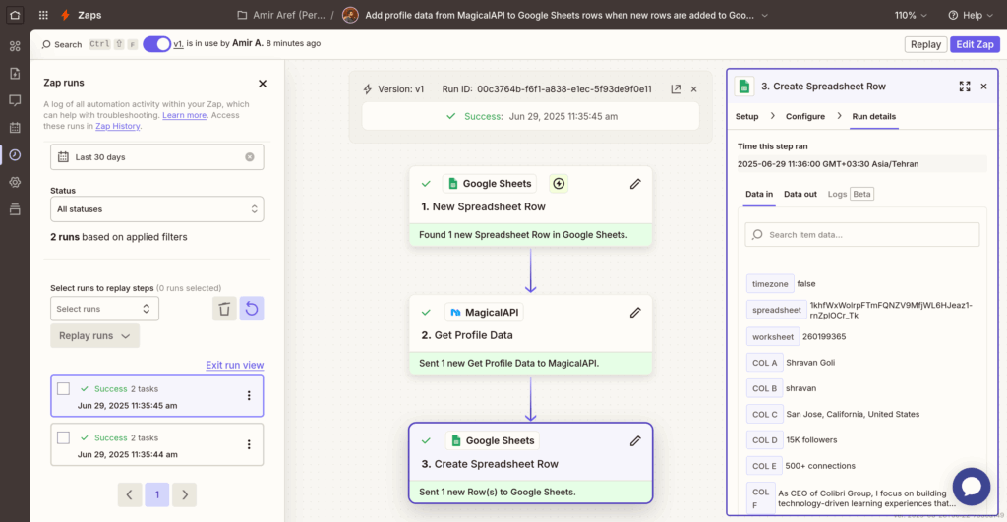Open the Zapier home icon
This screenshot has width=1007, height=522.
click(15, 15)
